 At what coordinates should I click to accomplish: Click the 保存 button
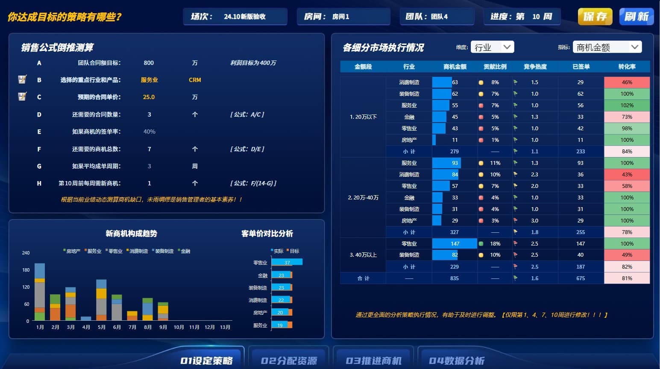[595, 17]
